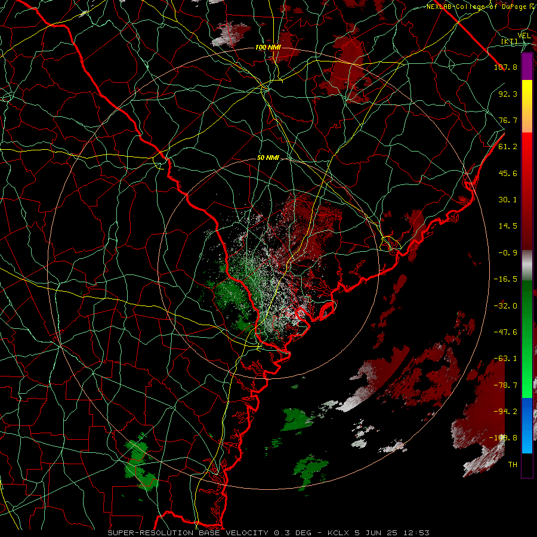This screenshot has width=537, height=537.
Task: Click the 30.1 legend value
Action: click(x=508, y=200)
